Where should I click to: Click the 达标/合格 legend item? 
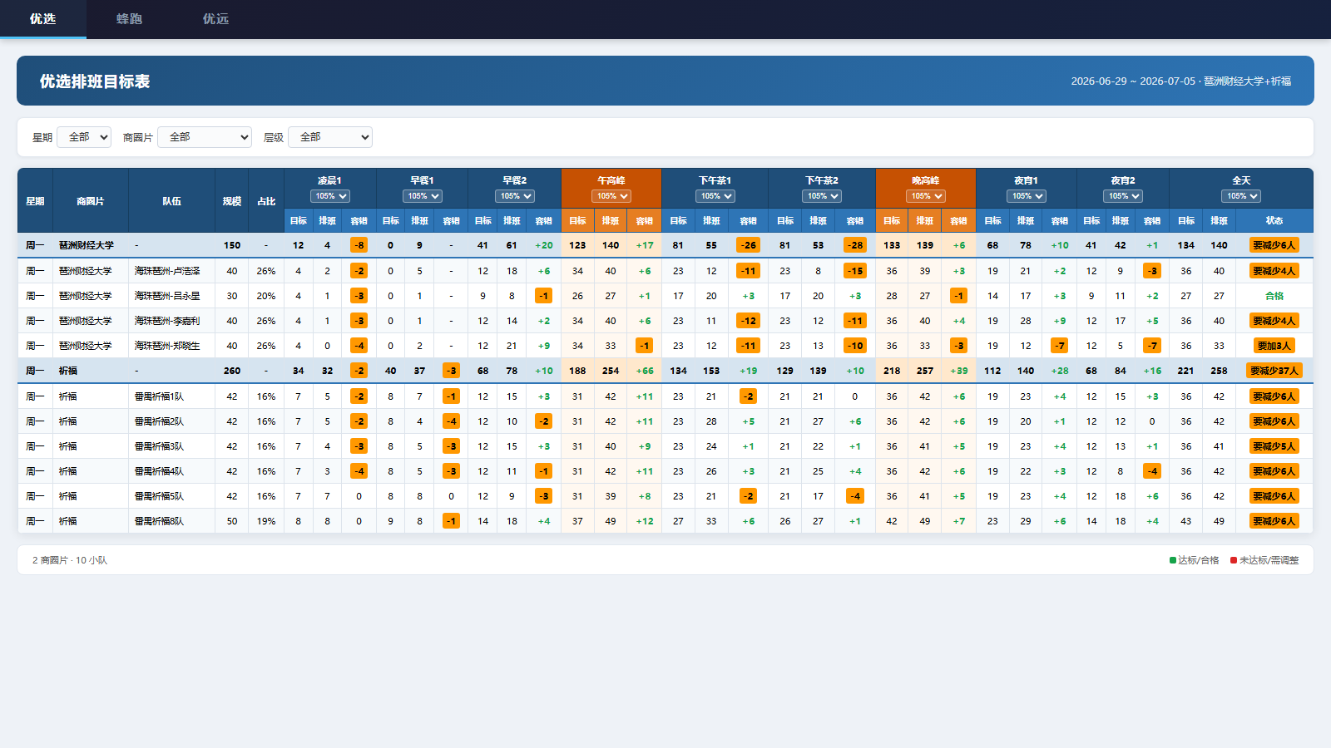coord(1194,560)
